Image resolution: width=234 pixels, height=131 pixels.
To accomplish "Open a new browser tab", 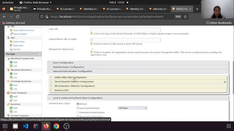I will point(197,9).
